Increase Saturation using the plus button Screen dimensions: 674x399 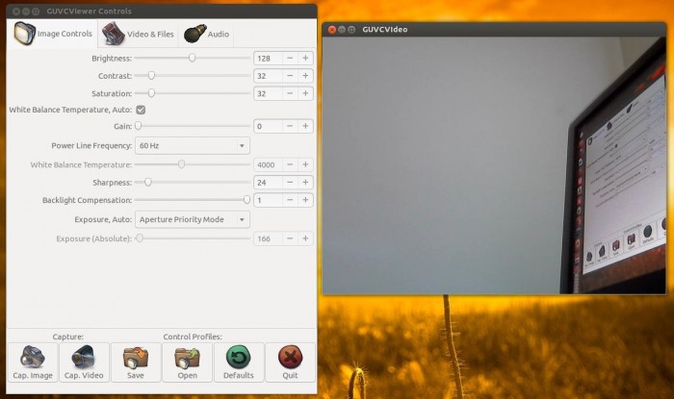pyautogui.click(x=305, y=94)
